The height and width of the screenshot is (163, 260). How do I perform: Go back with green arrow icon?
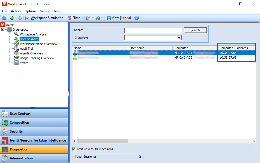tap(12, 18)
